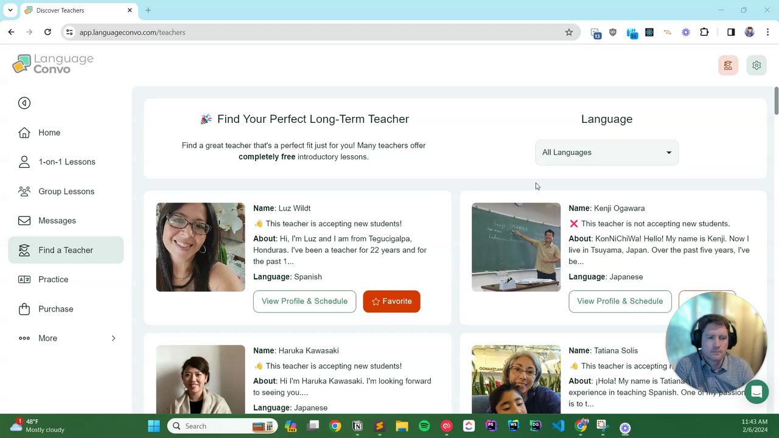The image size is (779, 438).
Task: Click the Windows taskbar Search box
Action: click(222, 426)
